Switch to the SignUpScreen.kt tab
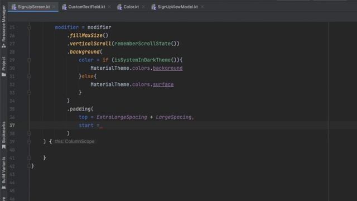 click(x=33, y=7)
